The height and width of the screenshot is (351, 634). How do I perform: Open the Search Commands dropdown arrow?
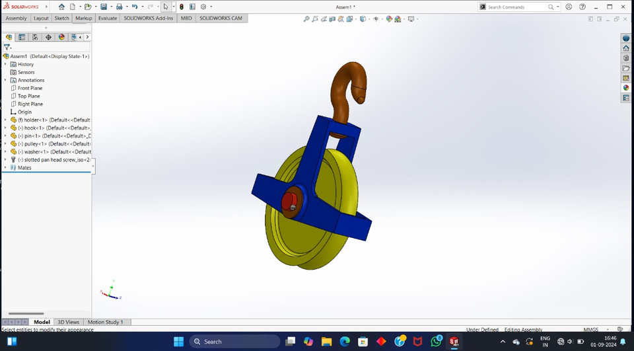pos(558,7)
